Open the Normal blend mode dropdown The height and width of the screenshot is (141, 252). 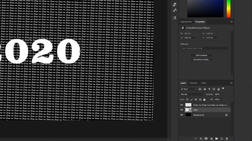(x=192, y=94)
